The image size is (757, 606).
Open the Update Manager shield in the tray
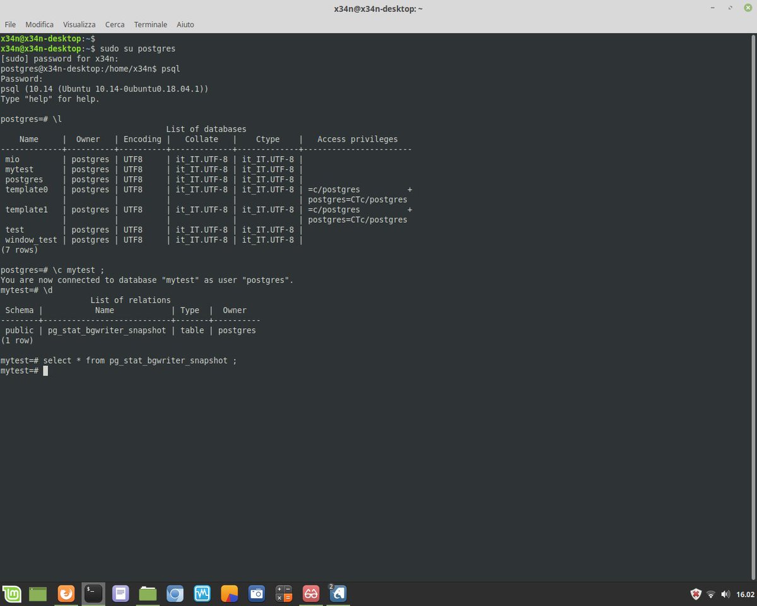pyautogui.click(x=696, y=593)
